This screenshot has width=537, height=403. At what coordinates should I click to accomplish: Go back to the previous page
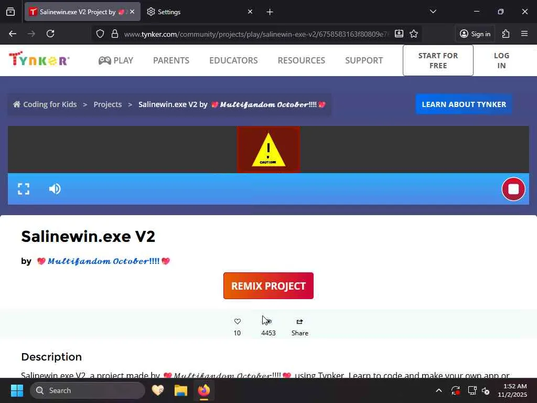(x=13, y=34)
